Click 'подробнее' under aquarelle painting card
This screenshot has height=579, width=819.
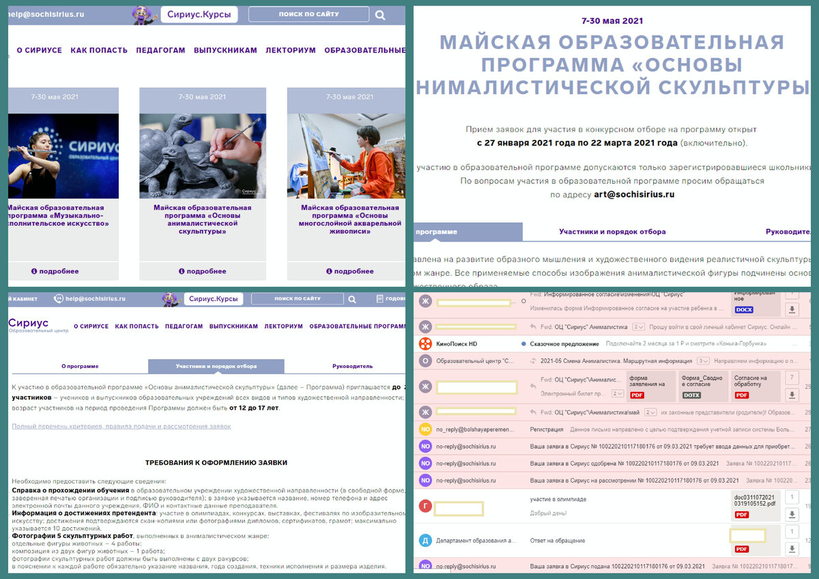tap(347, 271)
